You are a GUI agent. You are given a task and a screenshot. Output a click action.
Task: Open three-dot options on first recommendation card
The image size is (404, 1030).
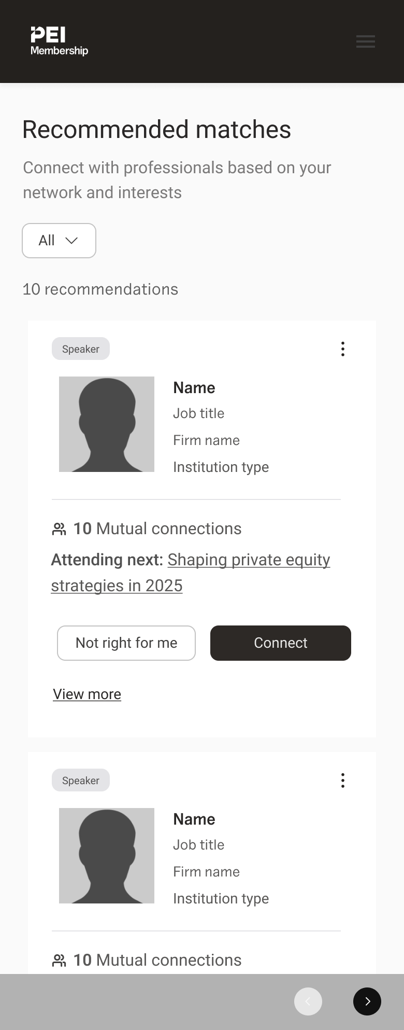342,349
